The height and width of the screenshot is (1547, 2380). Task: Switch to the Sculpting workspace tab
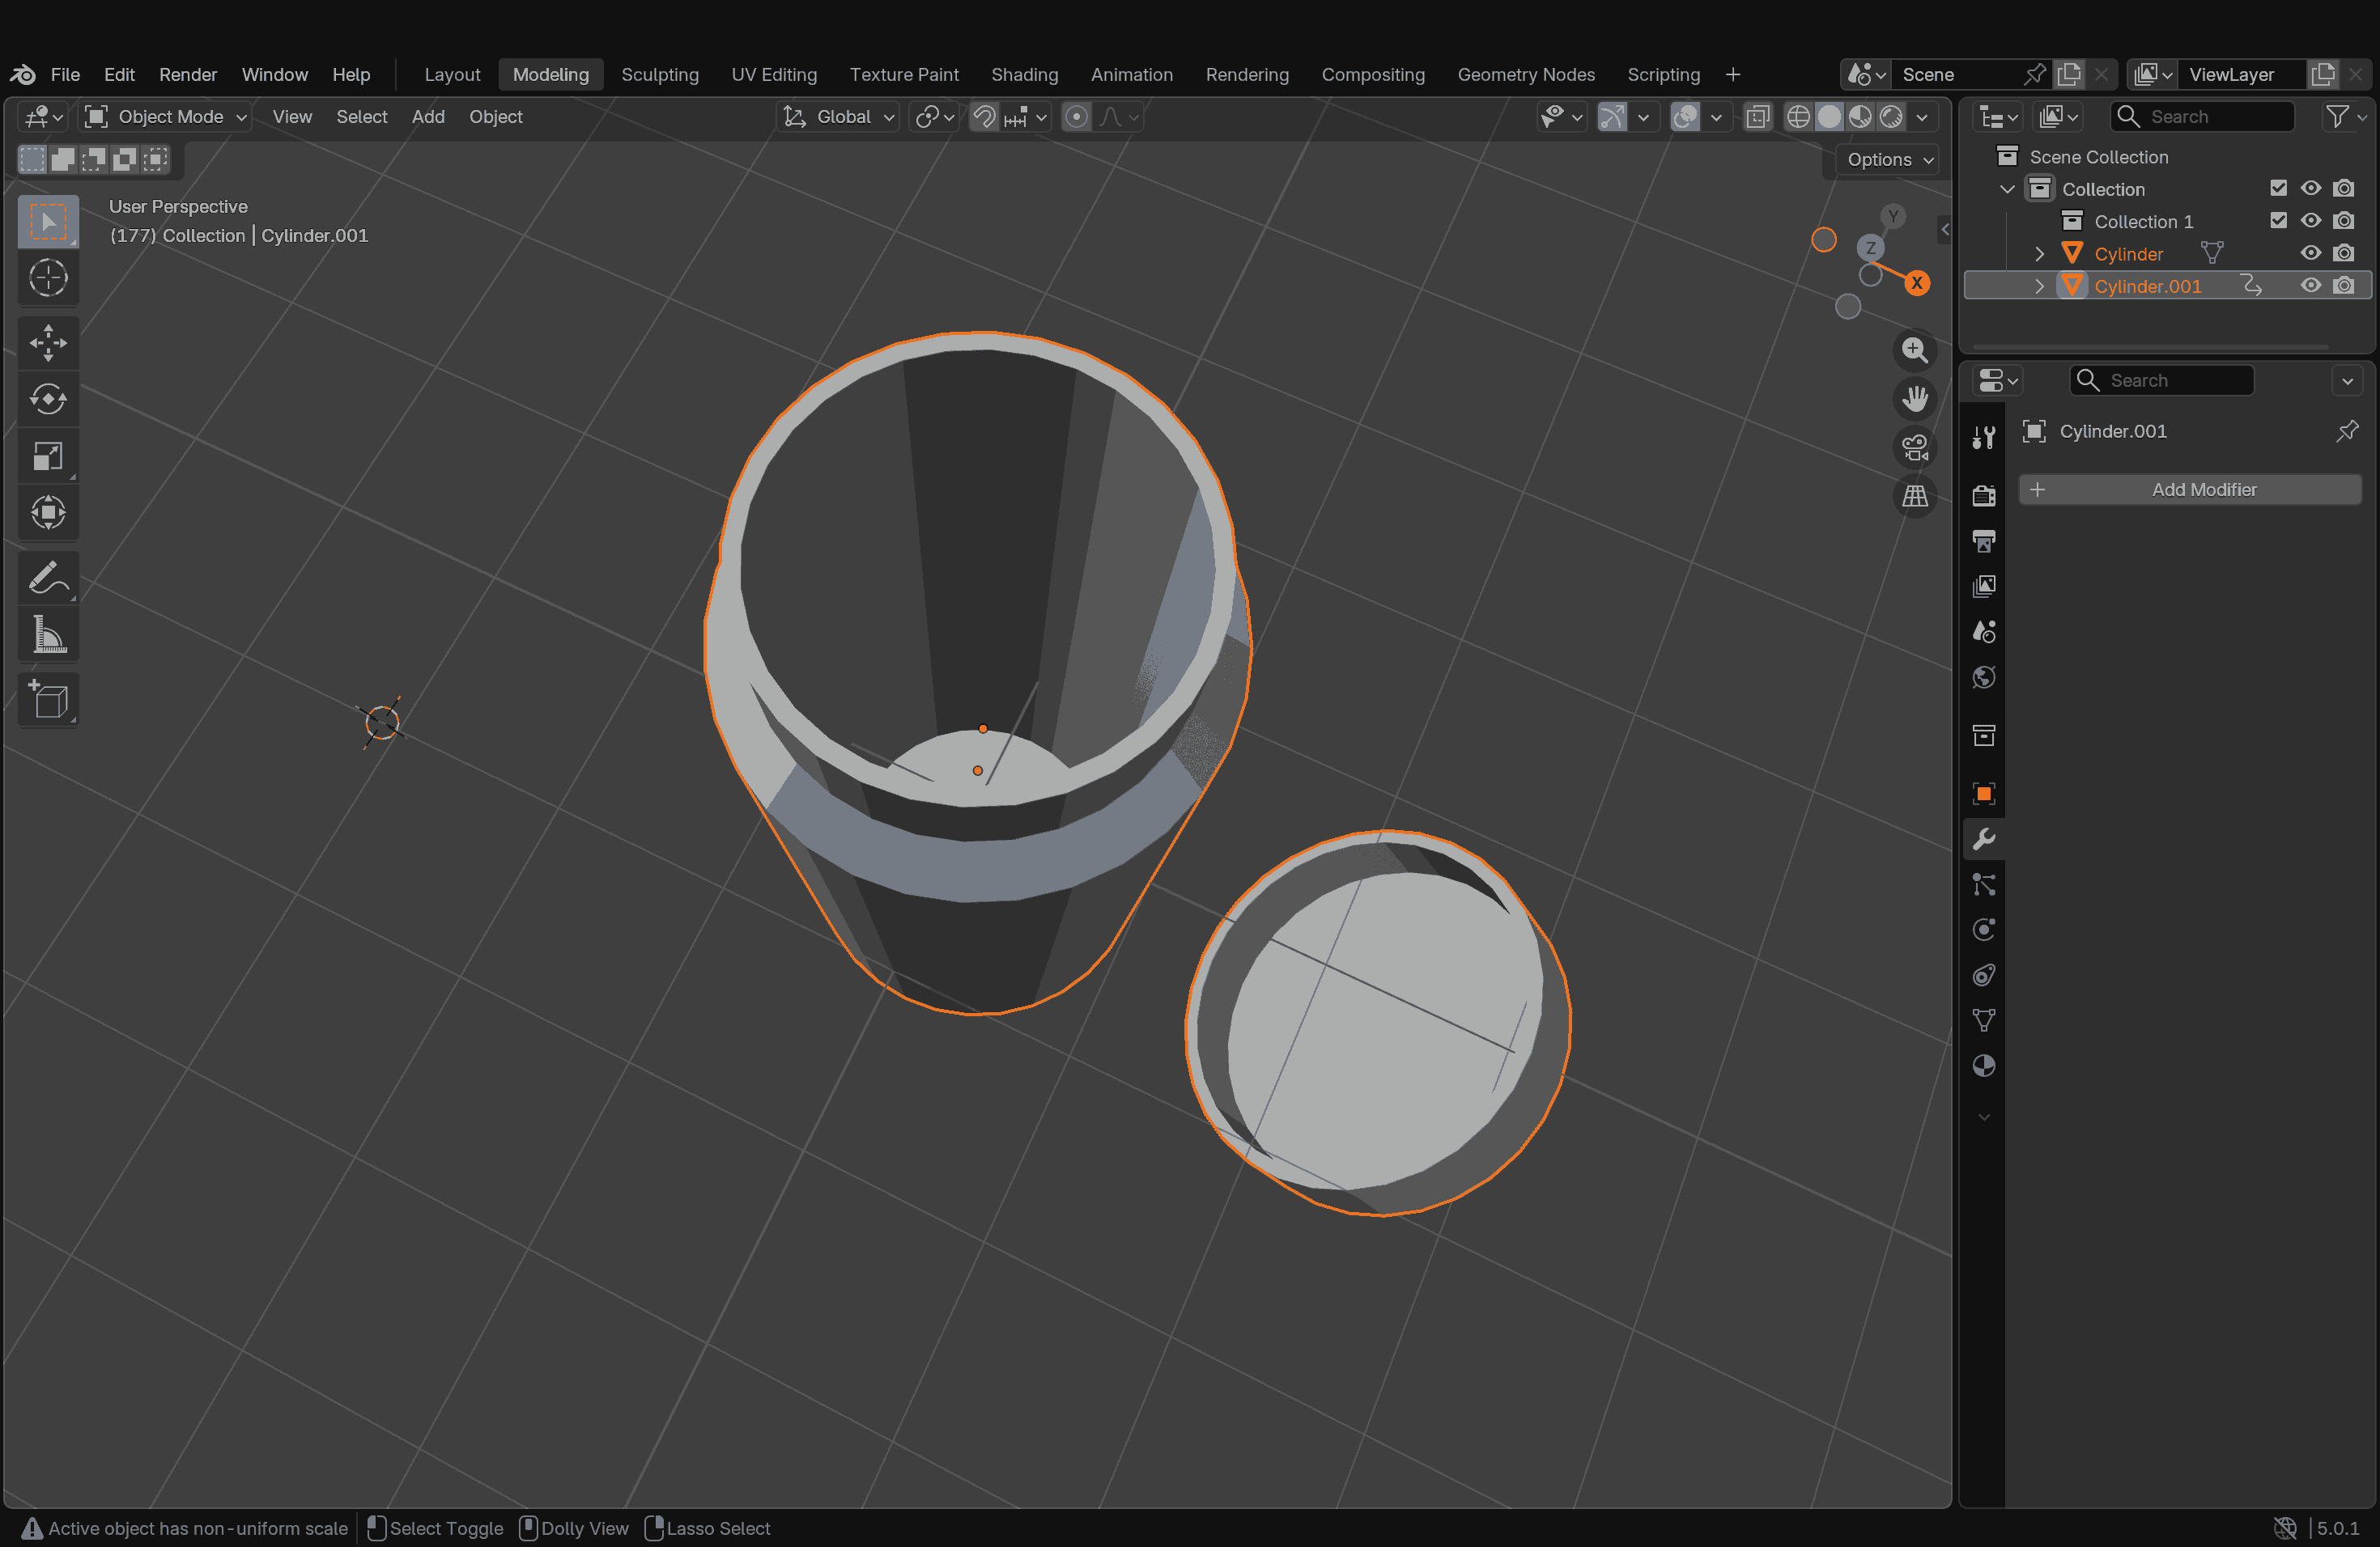(659, 75)
